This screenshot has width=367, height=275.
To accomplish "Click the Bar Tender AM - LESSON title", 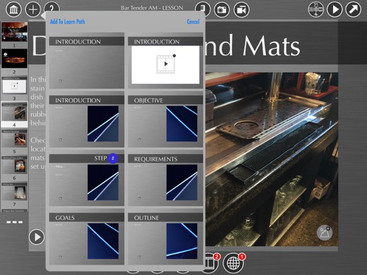I will 152,8.
